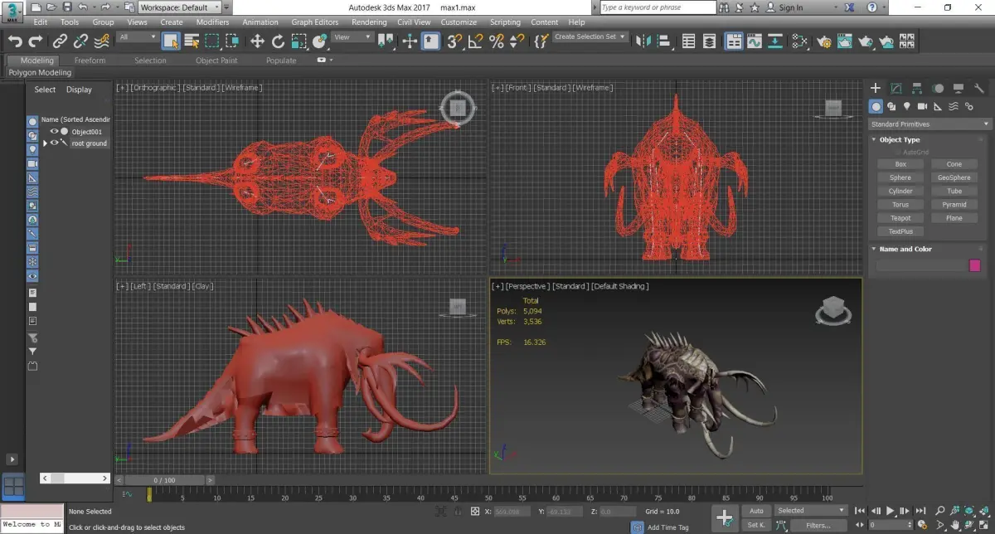This screenshot has height=534, width=995.
Task: Select the Move tool in main toolbar
Action: pos(257,41)
